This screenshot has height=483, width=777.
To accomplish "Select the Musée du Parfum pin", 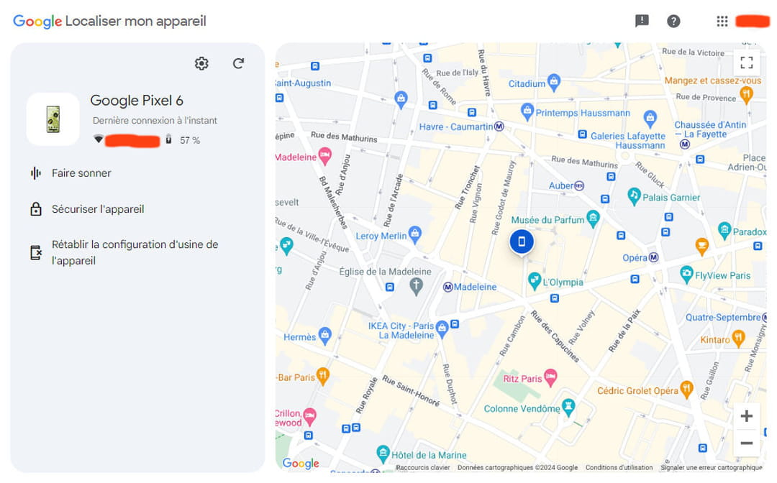I will pos(593,218).
